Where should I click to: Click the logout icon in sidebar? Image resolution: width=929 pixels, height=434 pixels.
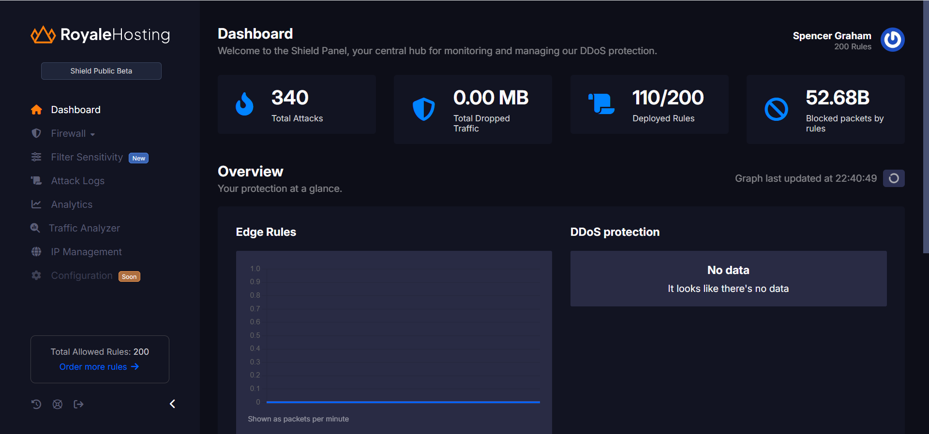[x=78, y=404]
